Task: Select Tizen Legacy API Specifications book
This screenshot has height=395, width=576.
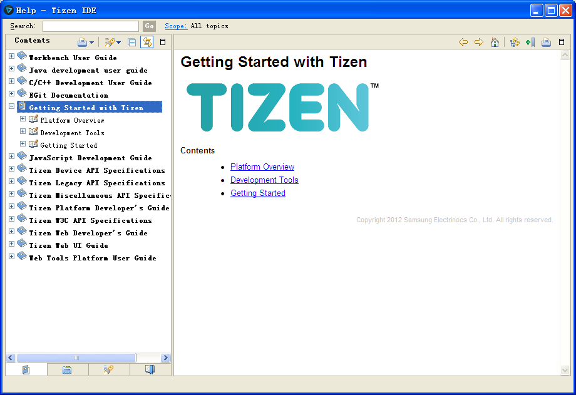Action: tap(97, 183)
